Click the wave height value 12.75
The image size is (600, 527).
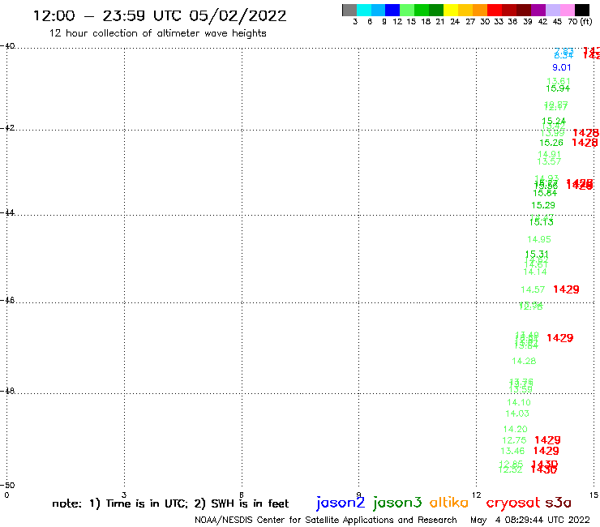[514, 440]
